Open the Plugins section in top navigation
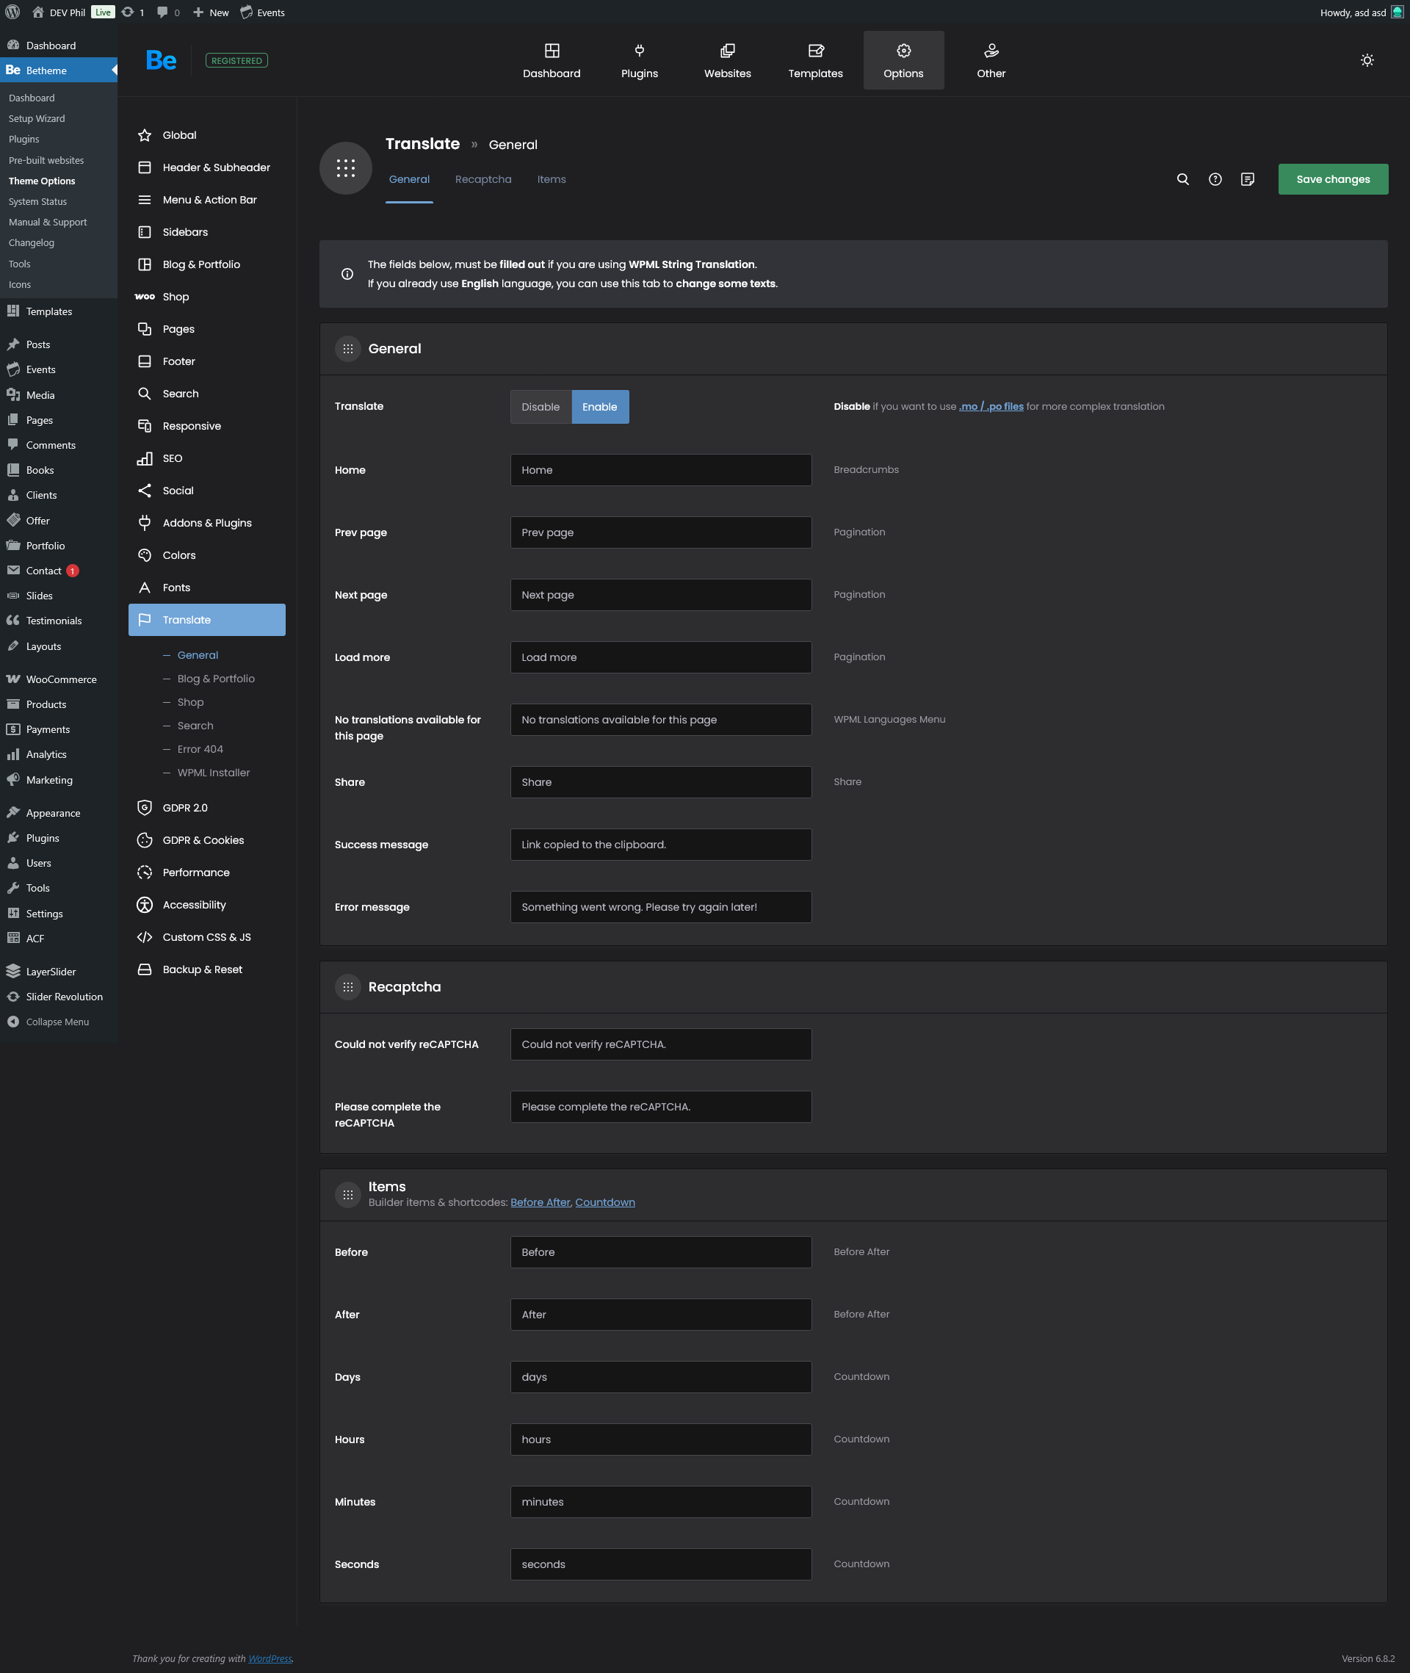Image resolution: width=1410 pixels, height=1673 pixels. pyautogui.click(x=639, y=61)
